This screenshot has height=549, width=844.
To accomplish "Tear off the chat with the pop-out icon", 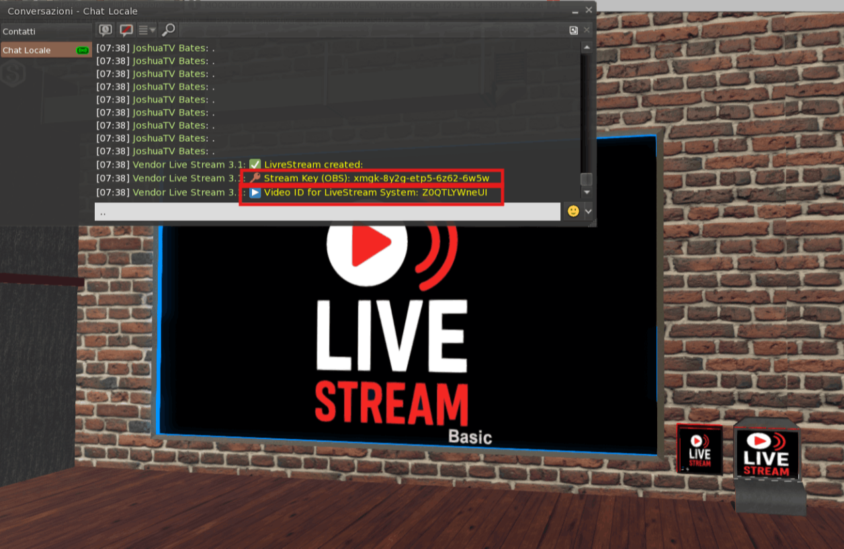I will 573,30.
